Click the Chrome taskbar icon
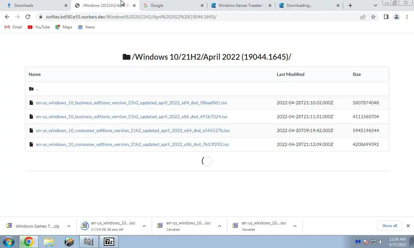The image size is (414, 248). (x=28, y=242)
